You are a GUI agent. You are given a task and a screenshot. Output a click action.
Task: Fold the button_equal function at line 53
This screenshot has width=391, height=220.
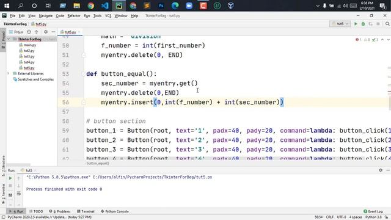click(x=84, y=74)
